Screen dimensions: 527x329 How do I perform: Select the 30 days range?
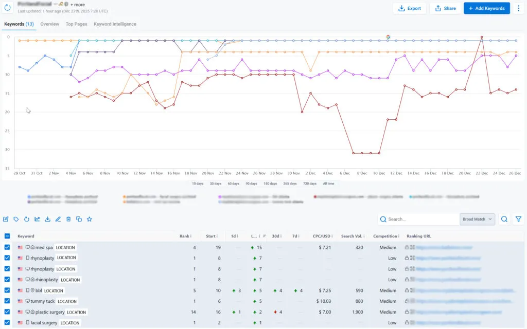[216, 184]
